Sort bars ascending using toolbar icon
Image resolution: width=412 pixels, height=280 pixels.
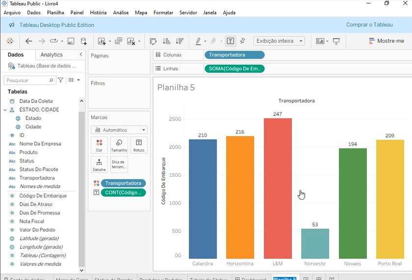(x=166, y=41)
